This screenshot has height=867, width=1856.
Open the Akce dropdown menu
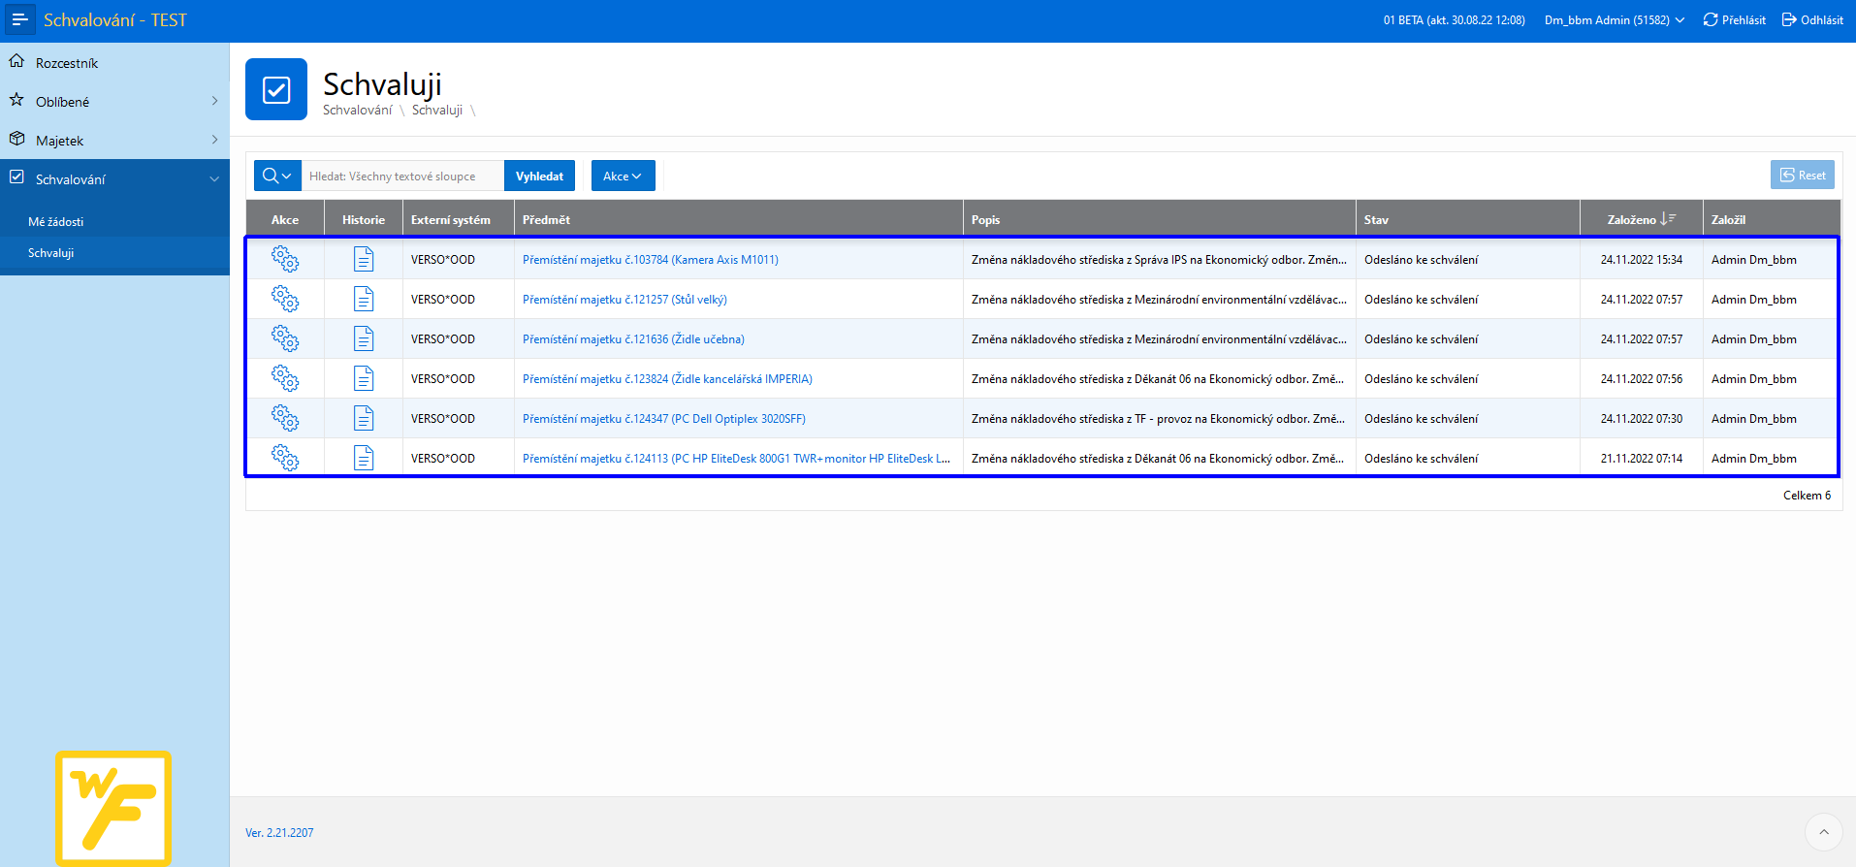click(623, 176)
